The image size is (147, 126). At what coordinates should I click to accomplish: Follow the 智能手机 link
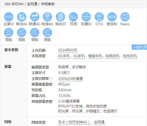[95, 56]
